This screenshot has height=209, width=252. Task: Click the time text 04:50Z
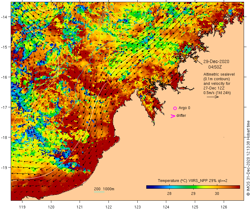click(x=215, y=67)
